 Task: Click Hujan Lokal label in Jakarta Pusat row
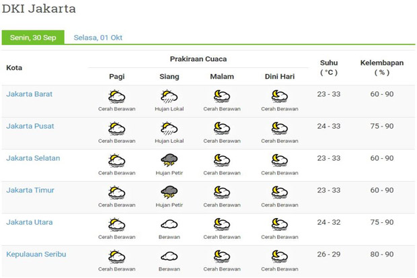pos(169,141)
